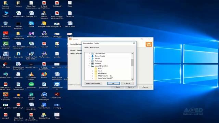Click the Next button in Setup window

(x=131, y=87)
